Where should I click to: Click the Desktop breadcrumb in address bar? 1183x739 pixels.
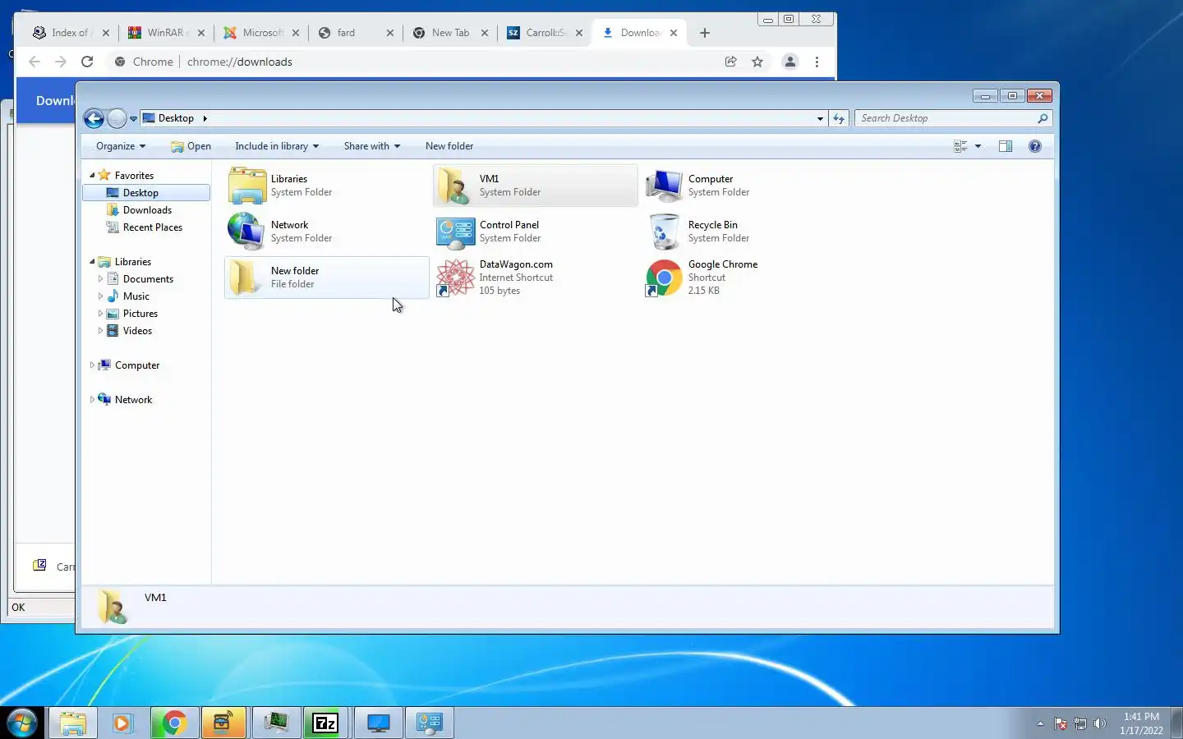[176, 118]
